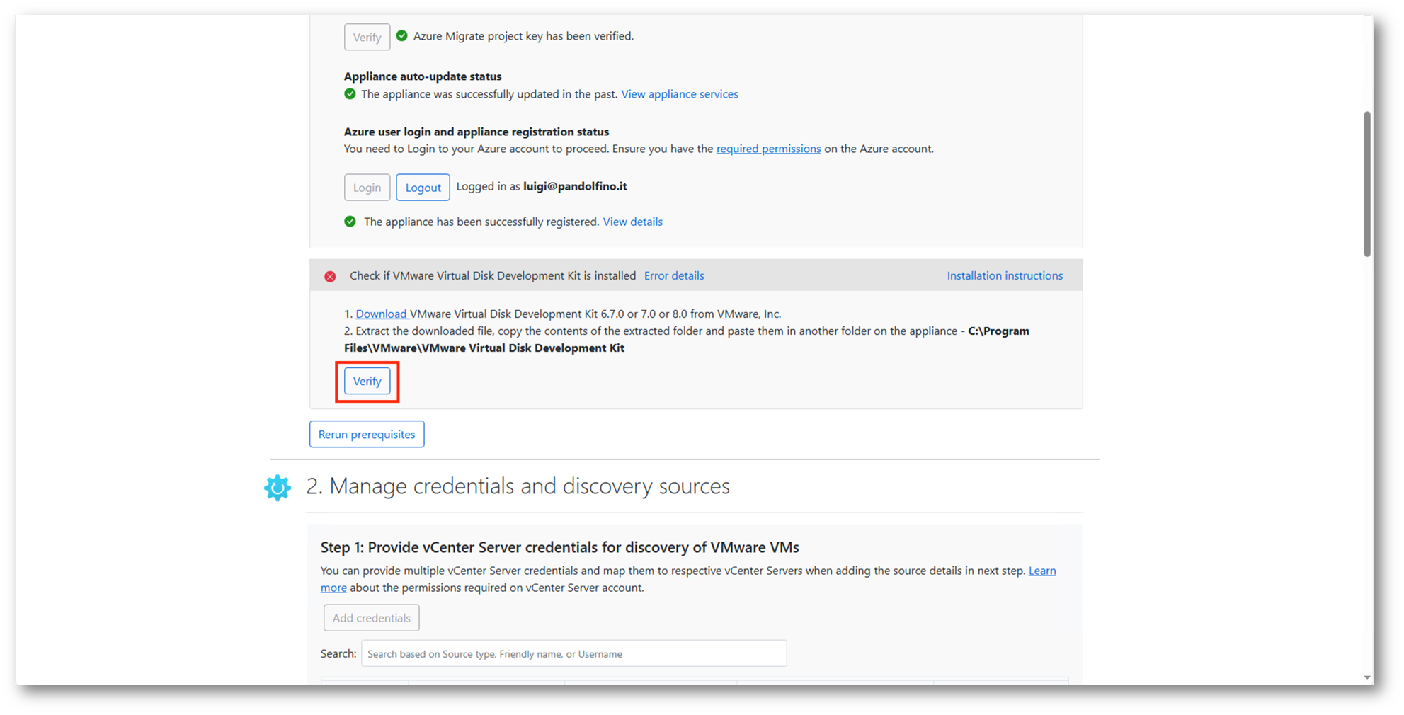Follow the Download link for VMware VDDK
1404x715 pixels.
click(381, 314)
